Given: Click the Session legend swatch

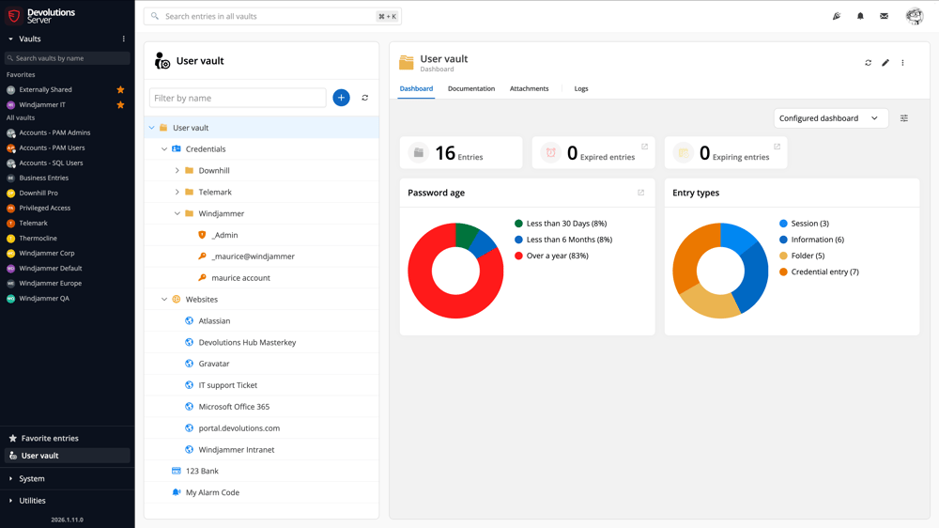Looking at the screenshot, I should coord(783,224).
